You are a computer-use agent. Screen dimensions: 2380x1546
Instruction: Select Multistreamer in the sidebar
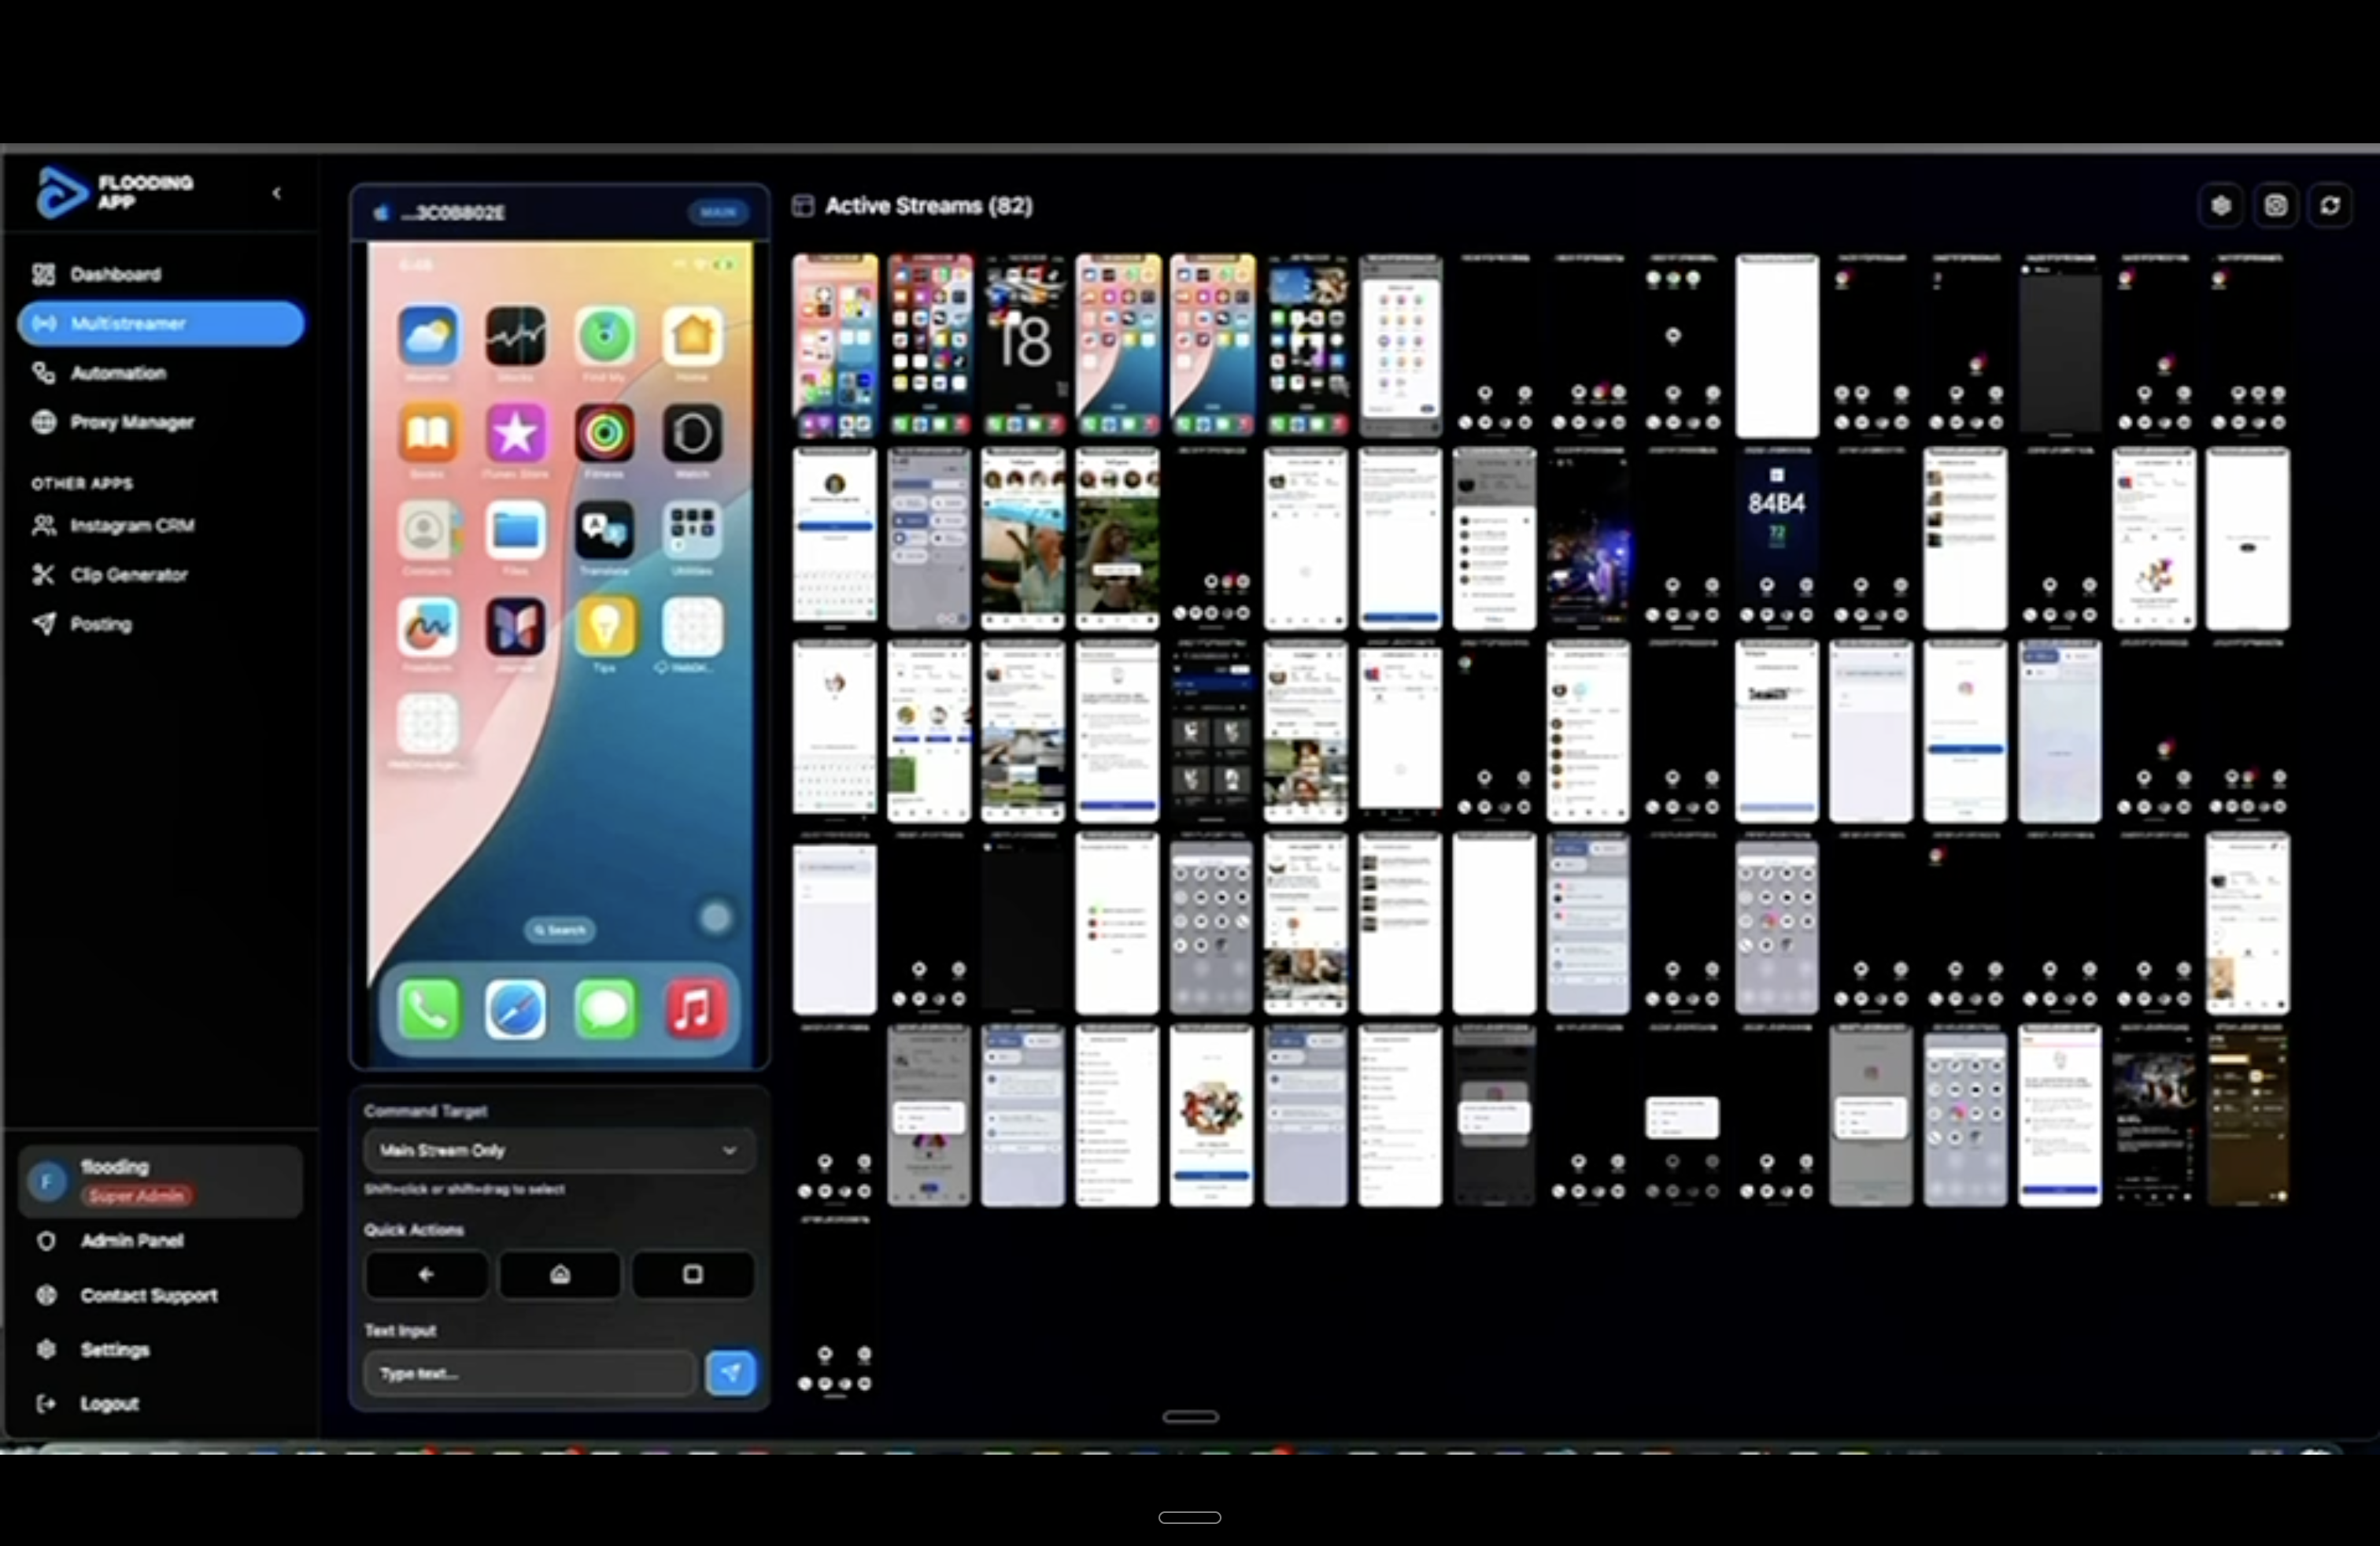(x=160, y=323)
